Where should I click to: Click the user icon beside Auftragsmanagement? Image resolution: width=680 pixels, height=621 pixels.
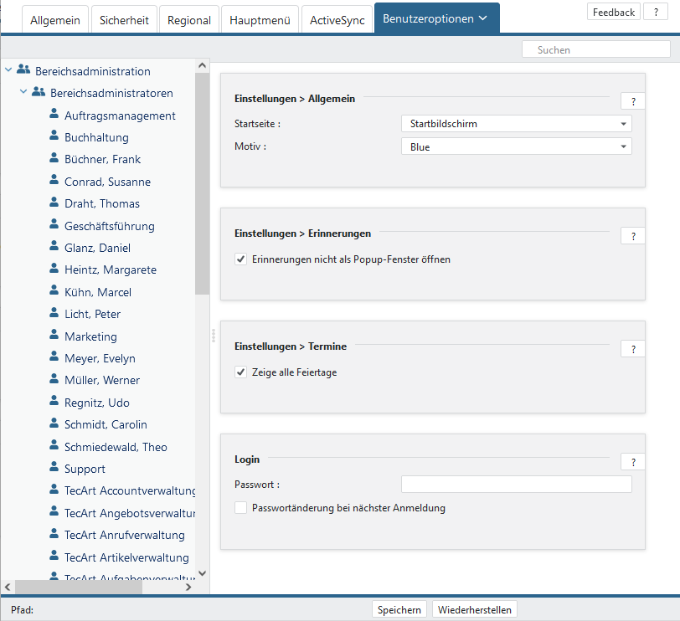(54, 115)
